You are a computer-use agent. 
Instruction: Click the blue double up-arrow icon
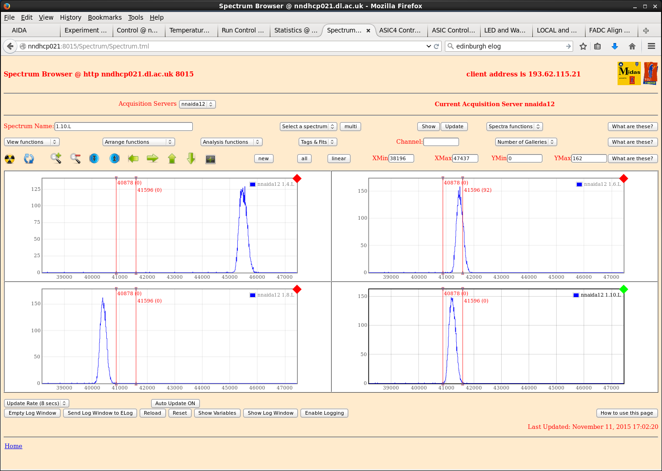click(x=115, y=158)
